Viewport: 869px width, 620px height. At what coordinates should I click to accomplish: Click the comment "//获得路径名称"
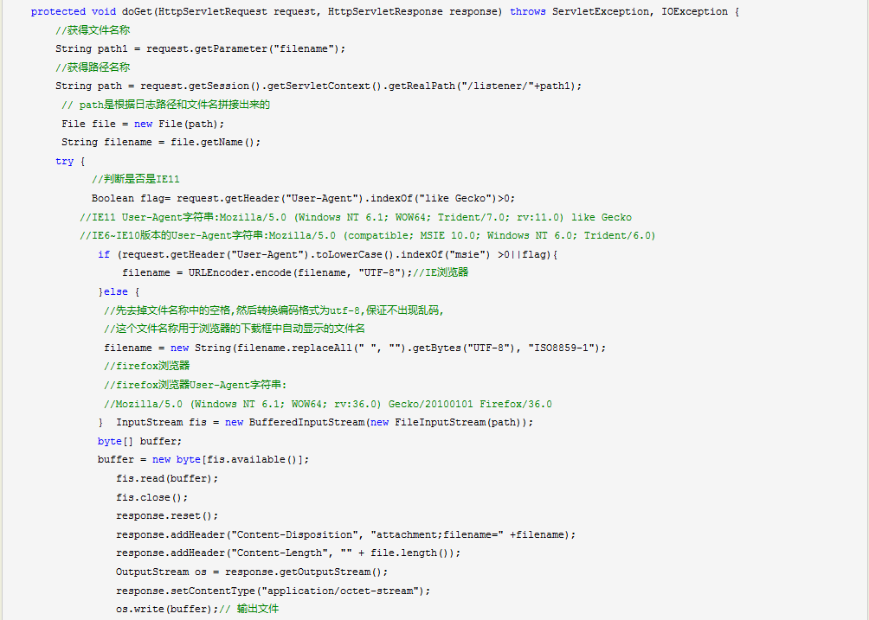click(93, 67)
